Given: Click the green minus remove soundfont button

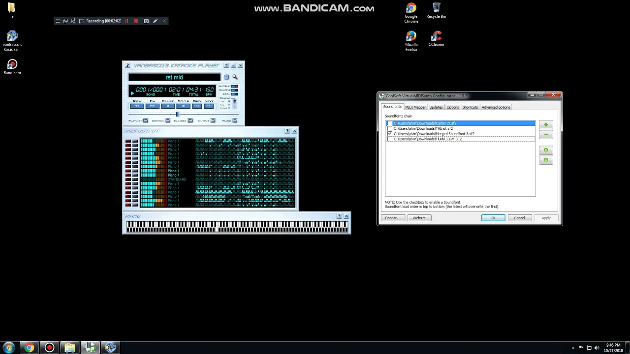Looking at the screenshot, I should [x=546, y=135].
